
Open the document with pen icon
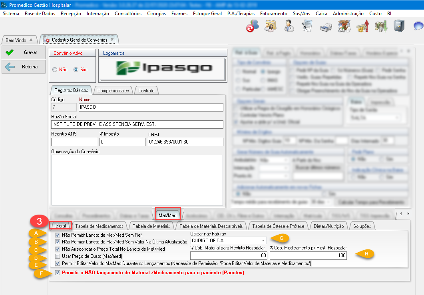click(x=307, y=26)
